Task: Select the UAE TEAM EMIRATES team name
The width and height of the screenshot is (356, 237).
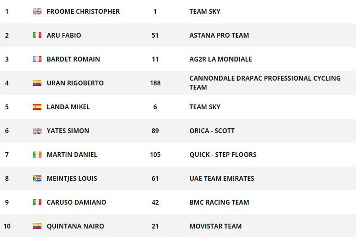Action: coord(222,178)
